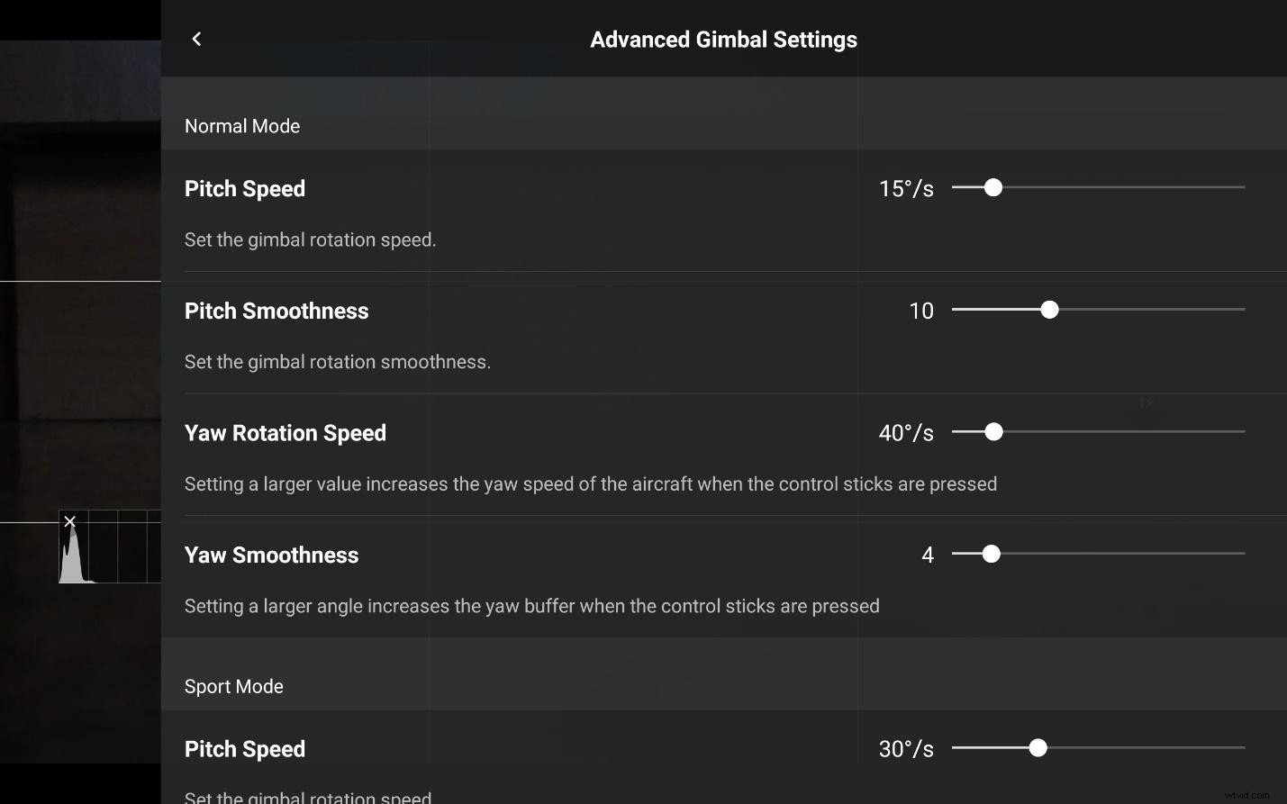The height and width of the screenshot is (804, 1287).
Task: Close the histogram overlay
Action: tap(69, 521)
